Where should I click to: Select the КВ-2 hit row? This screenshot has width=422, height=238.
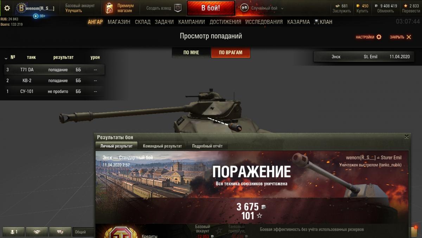tap(54, 81)
